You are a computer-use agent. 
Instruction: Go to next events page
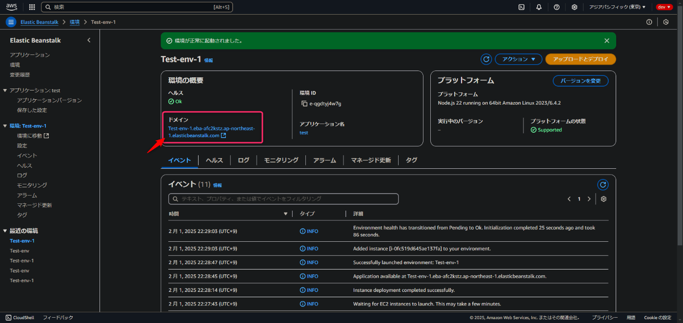tap(589, 199)
